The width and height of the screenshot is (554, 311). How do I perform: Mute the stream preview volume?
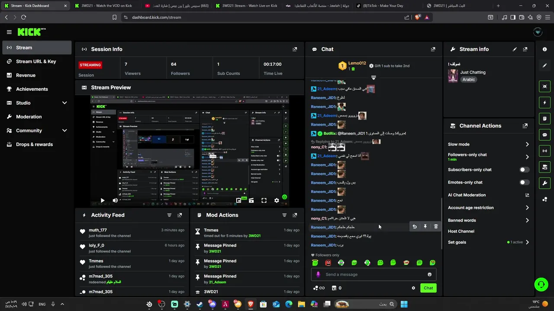[115, 200]
